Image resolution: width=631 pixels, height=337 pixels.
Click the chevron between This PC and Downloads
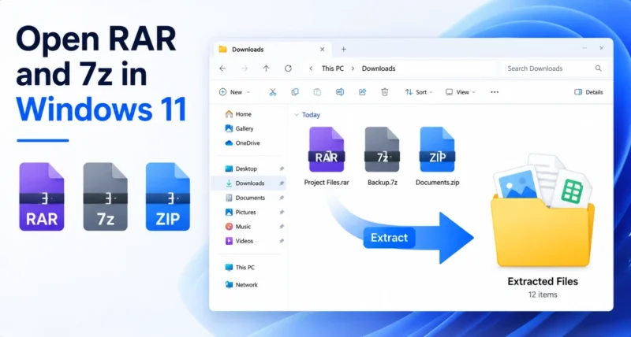pyautogui.click(x=353, y=69)
